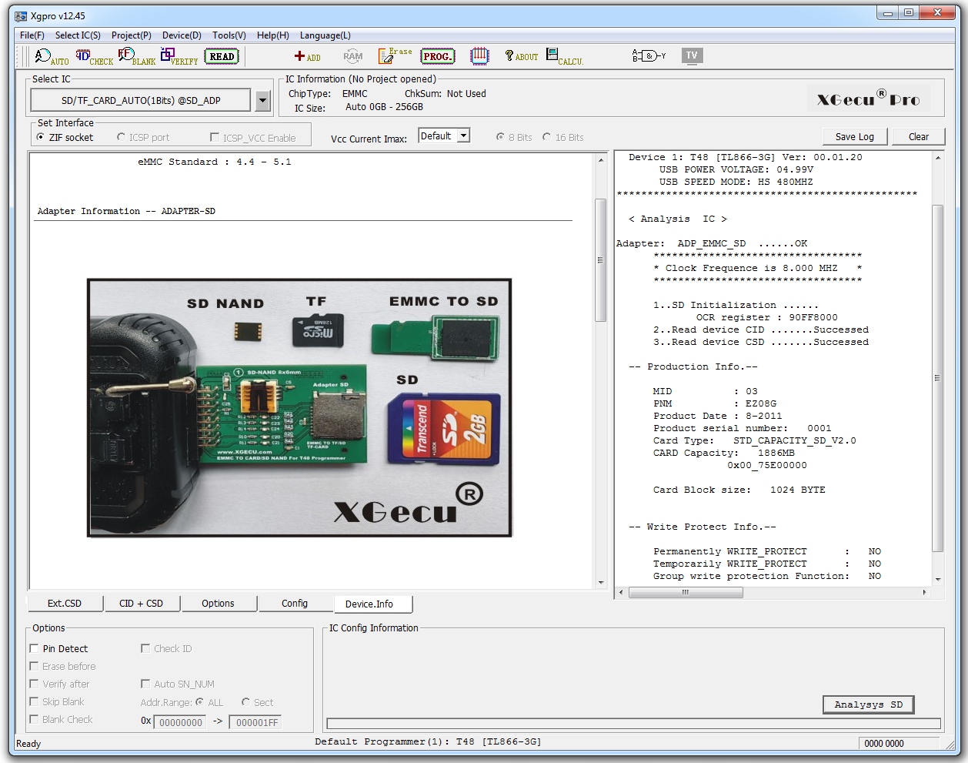The height and width of the screenshot is (763, 968).
Task: Run the BLANK check toolbar icon
Action: (x=136, y=56)
